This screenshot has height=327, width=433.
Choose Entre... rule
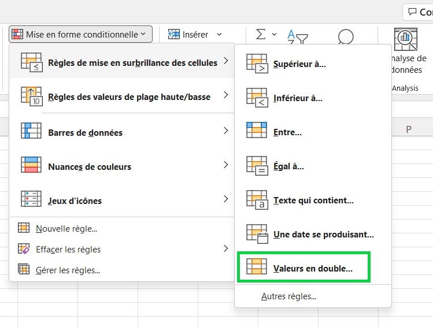[x=313, y=132]
